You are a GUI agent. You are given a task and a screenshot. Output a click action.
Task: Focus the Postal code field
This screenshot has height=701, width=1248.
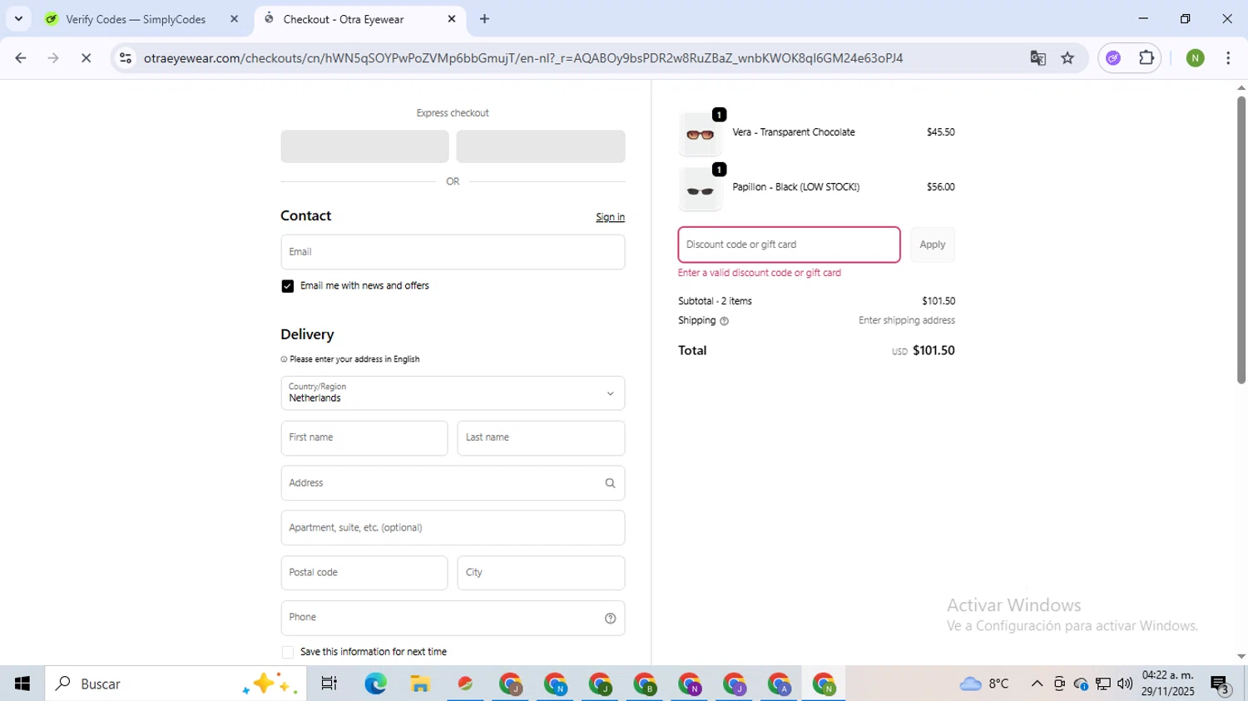pos(364,573)
